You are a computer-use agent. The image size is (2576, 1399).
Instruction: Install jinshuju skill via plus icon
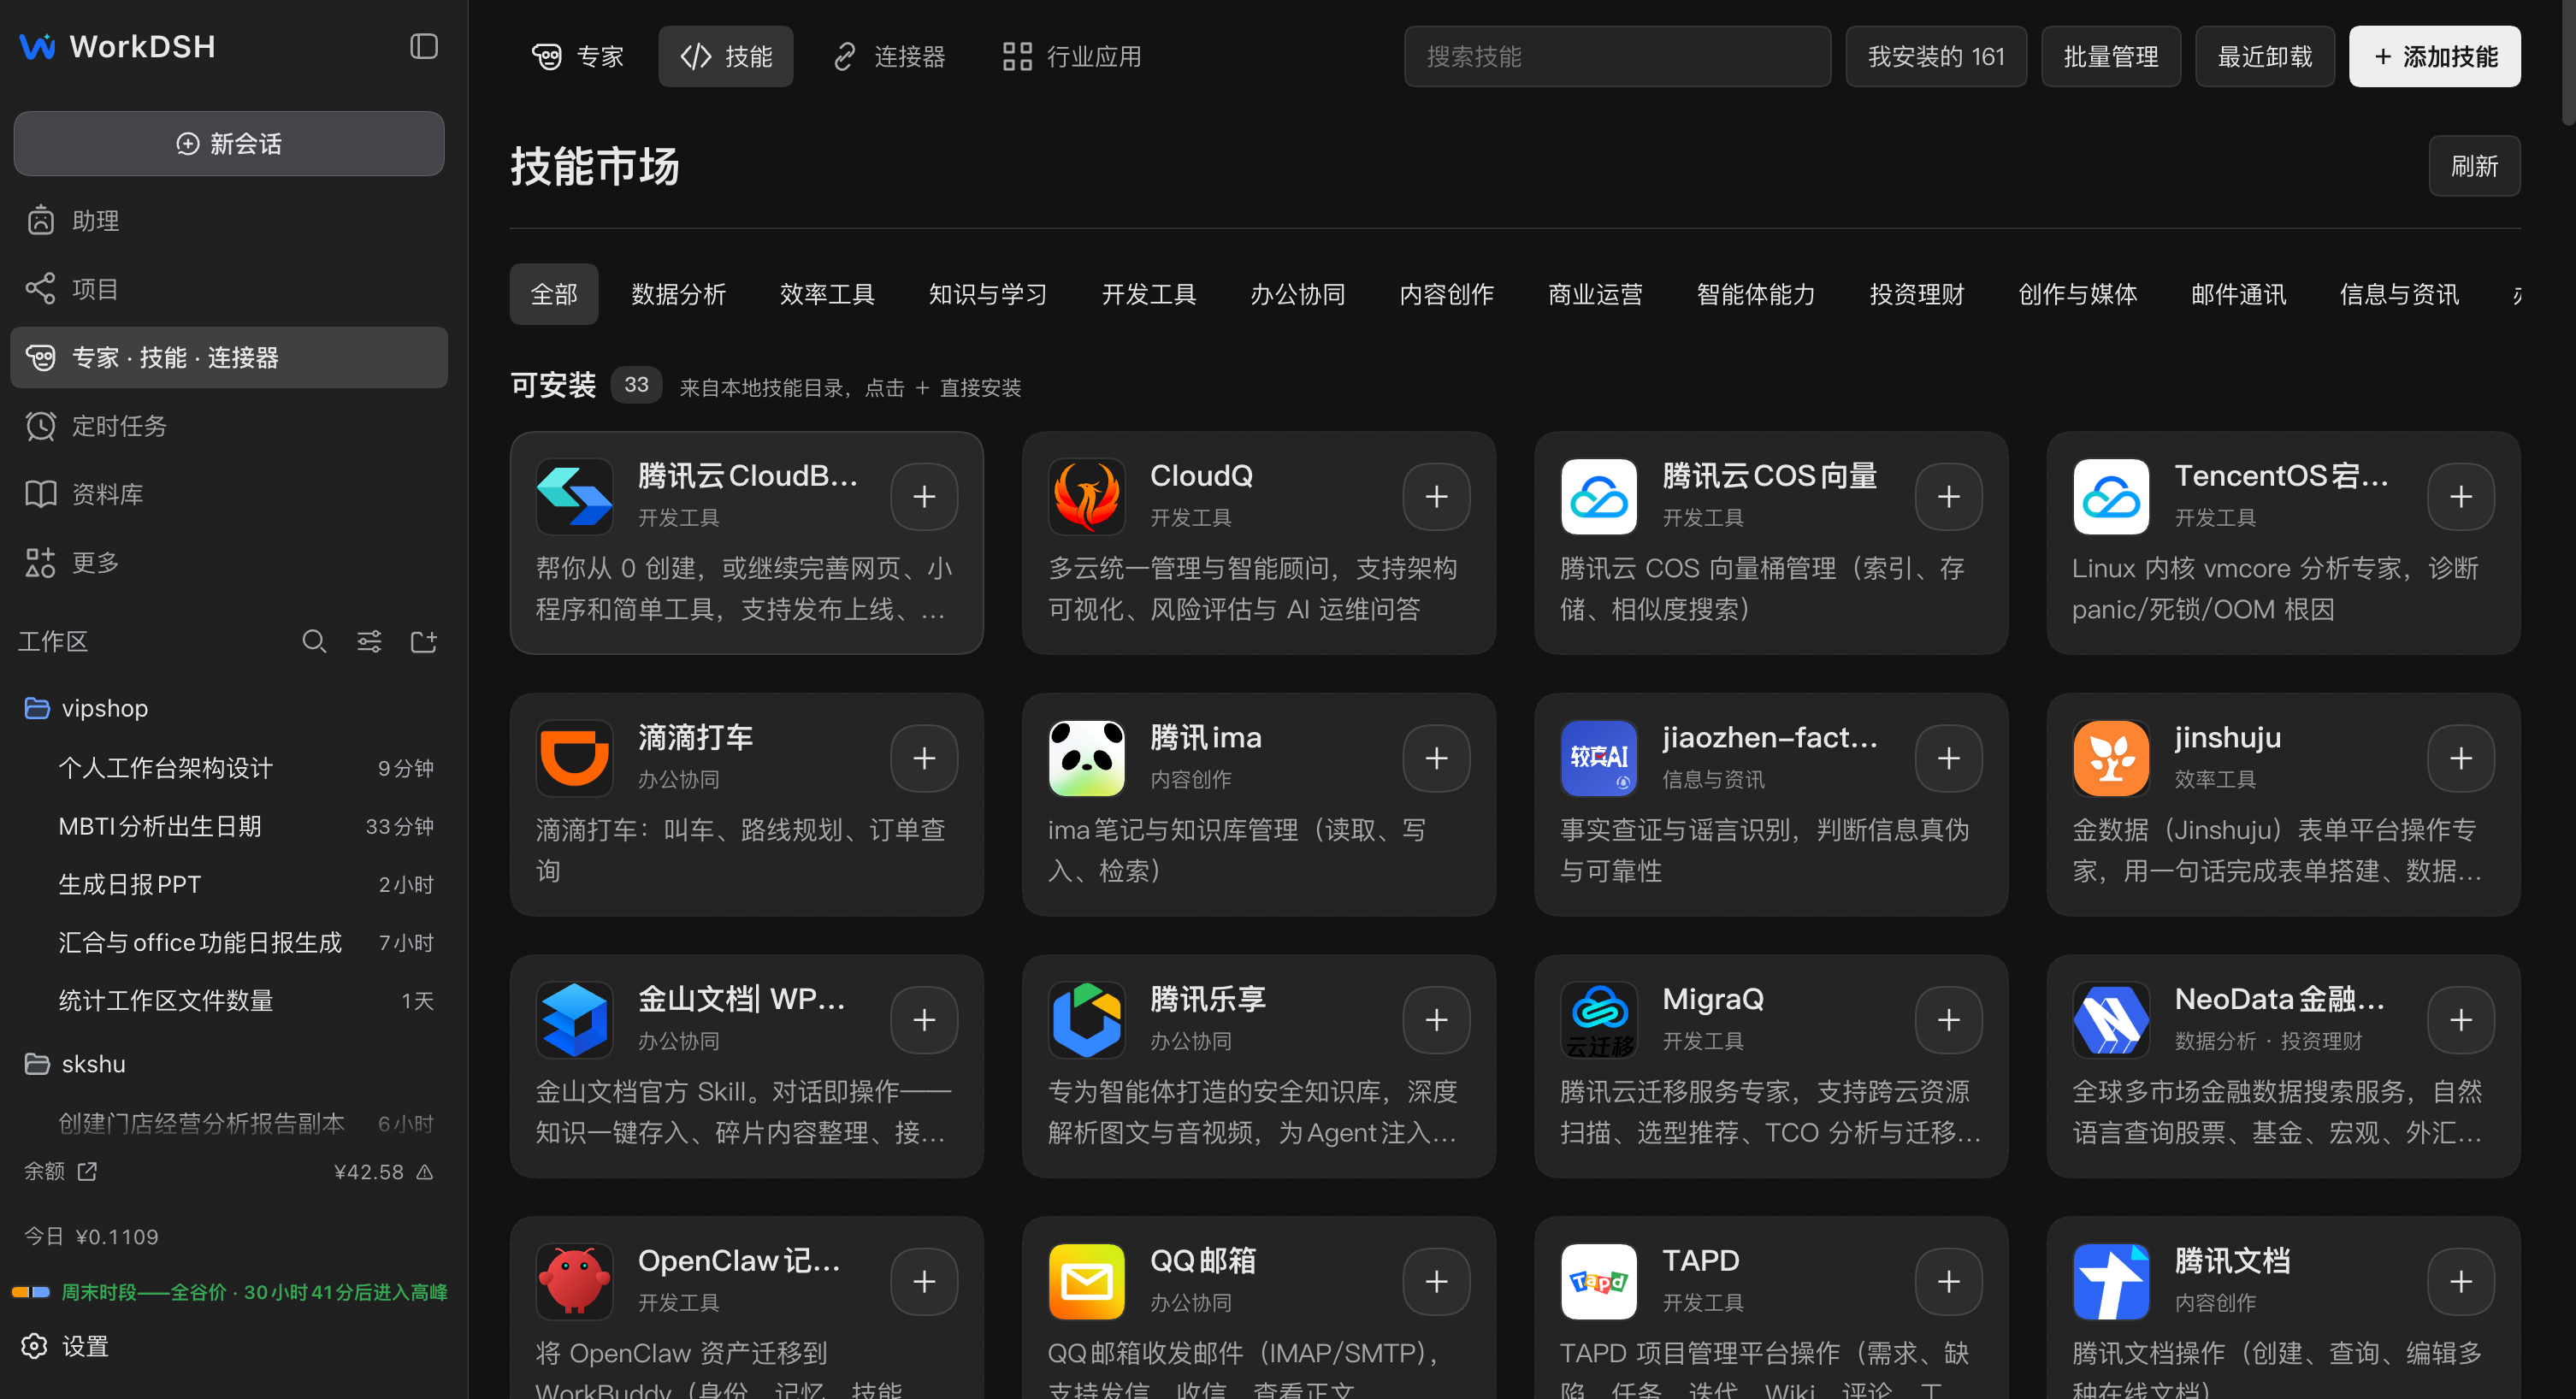2460,758
